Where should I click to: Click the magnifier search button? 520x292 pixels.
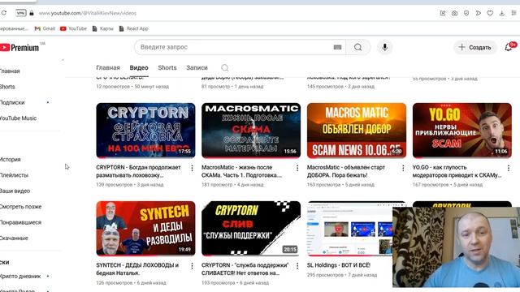(357, 47)
